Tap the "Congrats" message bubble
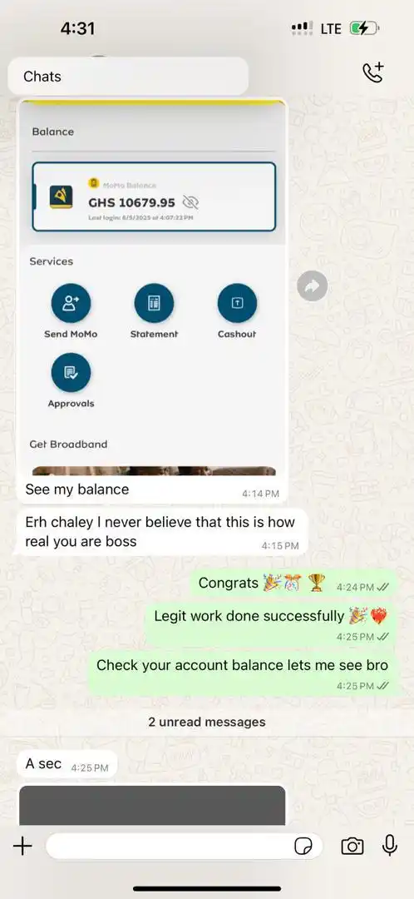Viewport: 414px width, 899px height. click(x=293, y=584)
